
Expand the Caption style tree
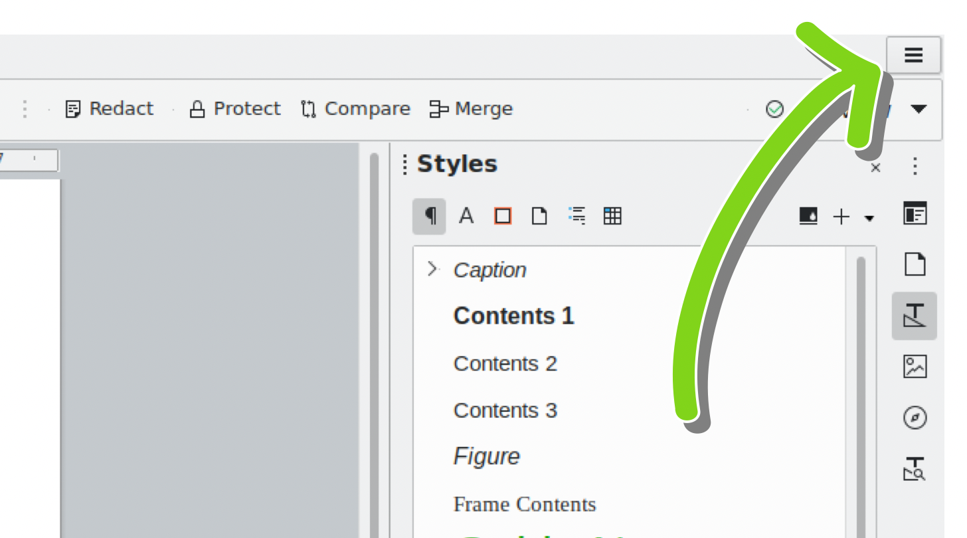pyautogui.click(x=432, y=269)
